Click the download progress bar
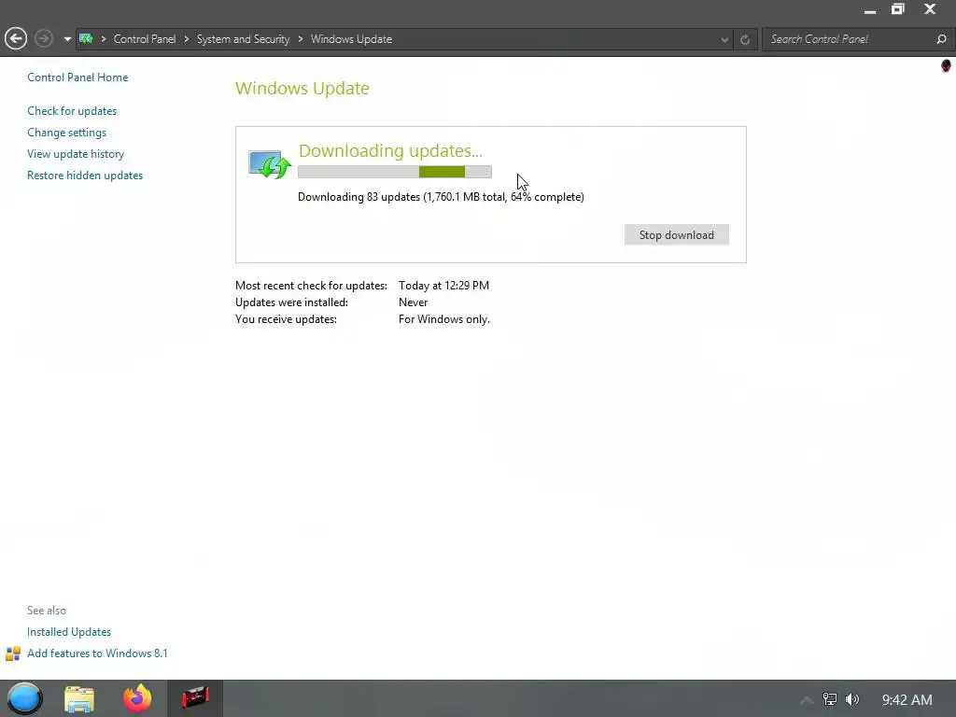This screenshot has height=717, width=956. (x=395, y=172)
